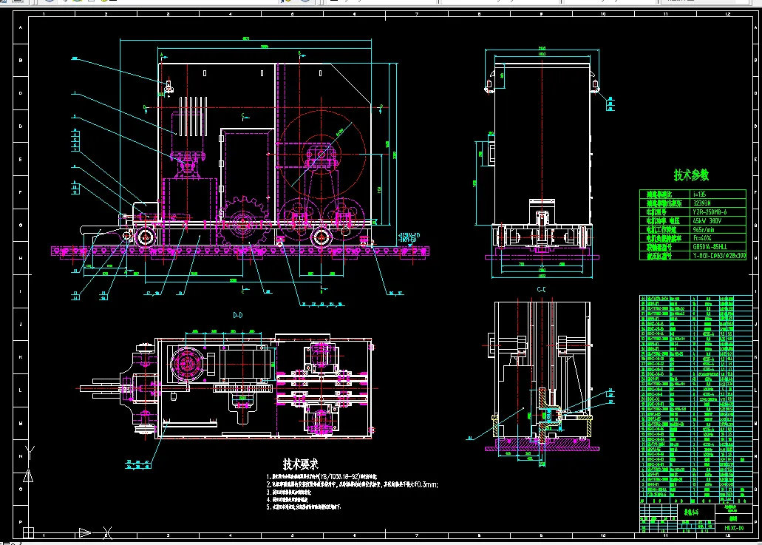Screen dimensions: 762x545
Task: Select the C-C section view label
Action: click(541, 289)
